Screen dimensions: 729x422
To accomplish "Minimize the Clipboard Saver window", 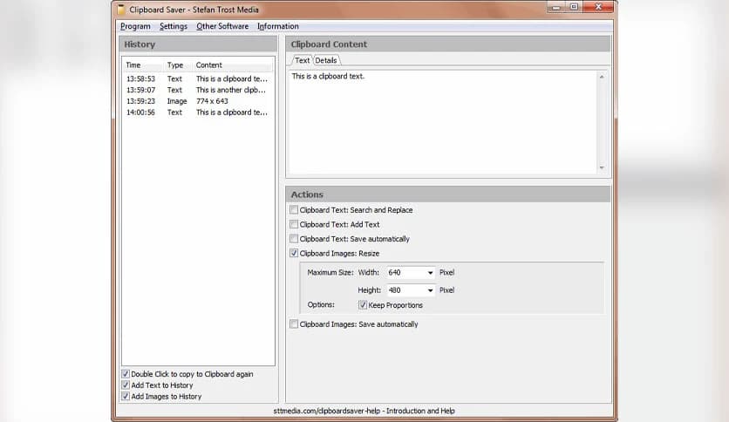I will point(556,7).
